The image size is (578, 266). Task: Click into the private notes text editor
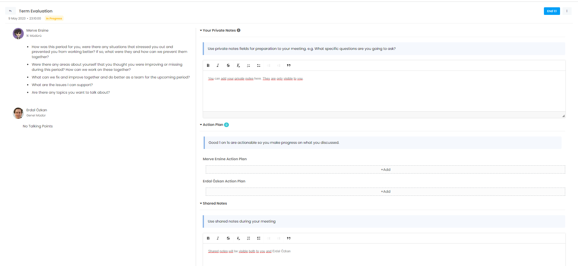coord(384,91)
